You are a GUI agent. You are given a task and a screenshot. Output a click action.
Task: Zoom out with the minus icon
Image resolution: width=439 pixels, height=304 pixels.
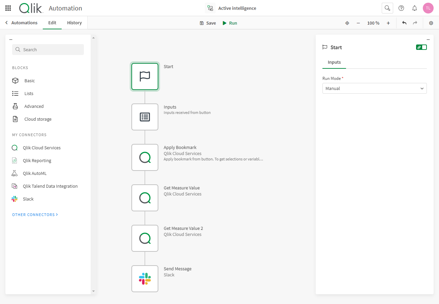click(358, 23)
